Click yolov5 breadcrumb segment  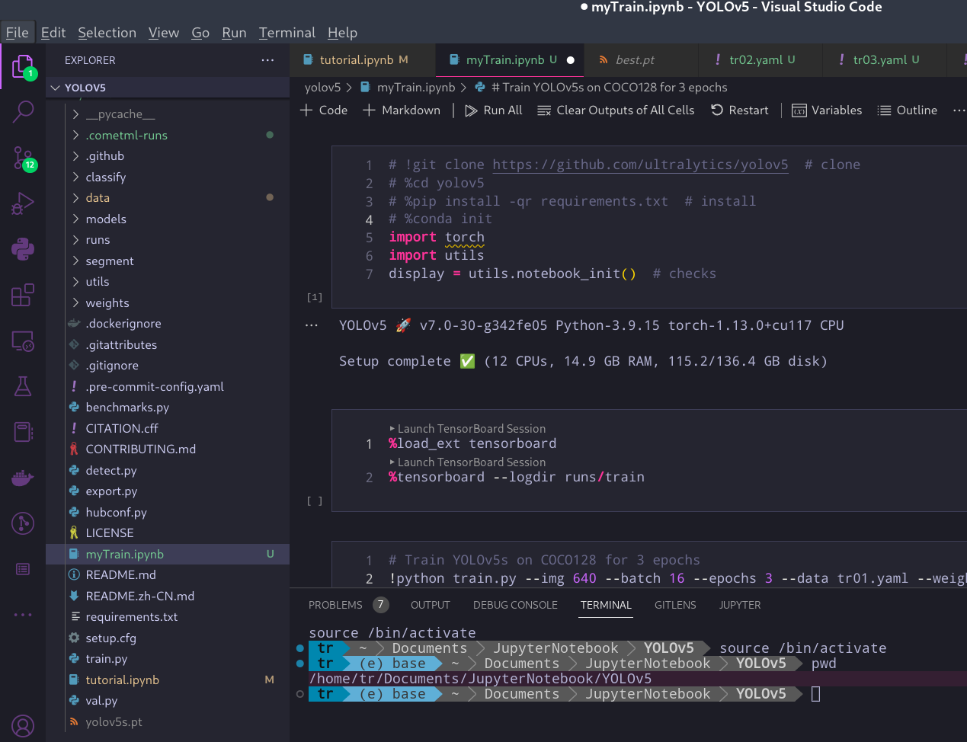(322, 87)
